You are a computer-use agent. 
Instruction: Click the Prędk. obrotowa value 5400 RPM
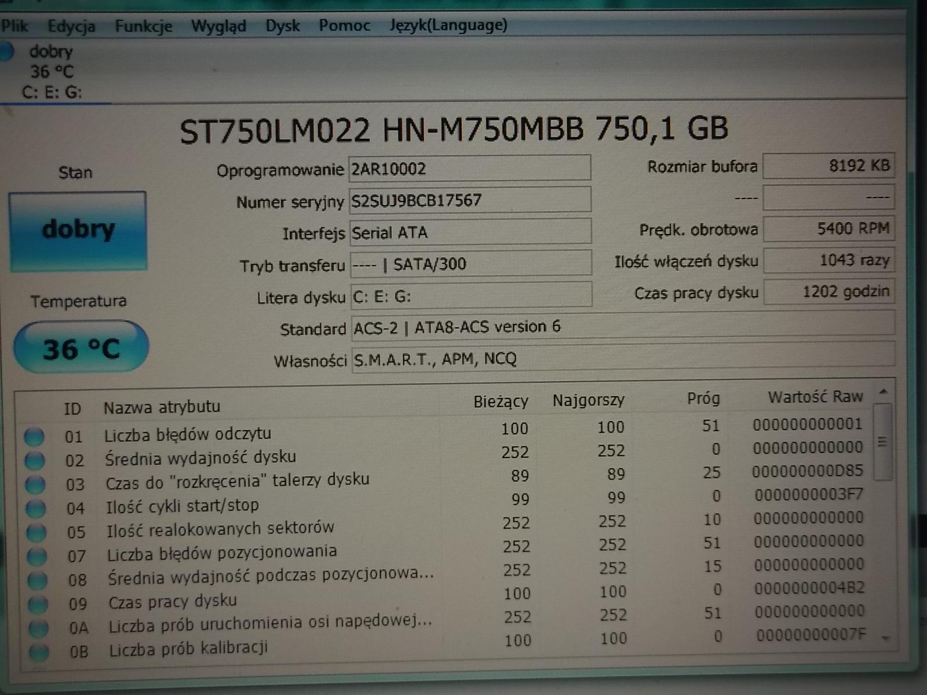click(829, 228)
